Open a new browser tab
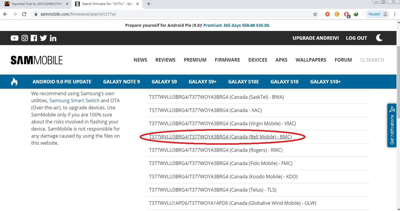The image size is (400, 211). (x=149, y=4)
